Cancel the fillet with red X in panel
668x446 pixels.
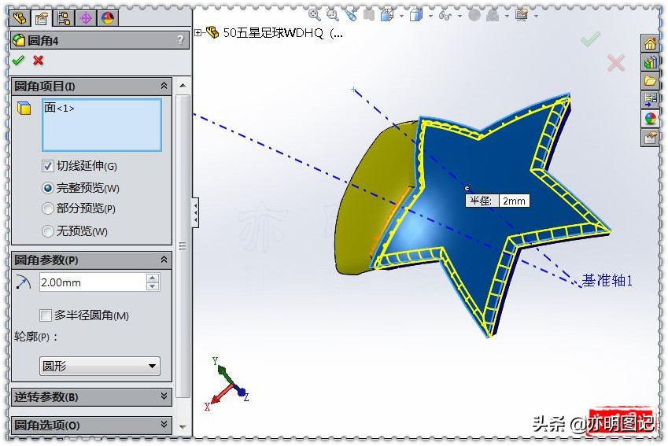point(39,61)
